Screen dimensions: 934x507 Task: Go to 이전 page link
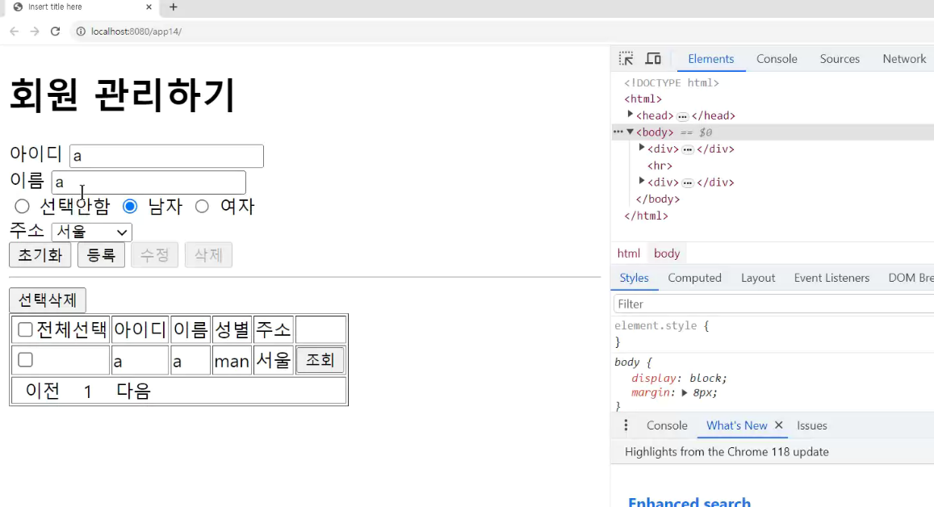(x=42, y=391)
